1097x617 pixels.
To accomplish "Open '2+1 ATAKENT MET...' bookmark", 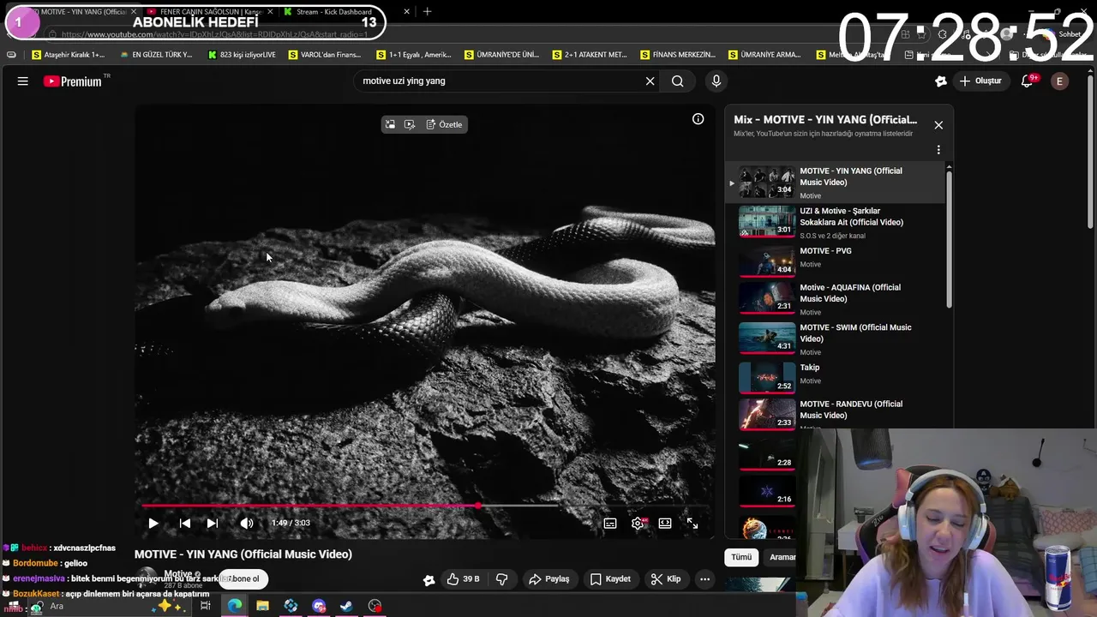I will (x=590, y=55).
